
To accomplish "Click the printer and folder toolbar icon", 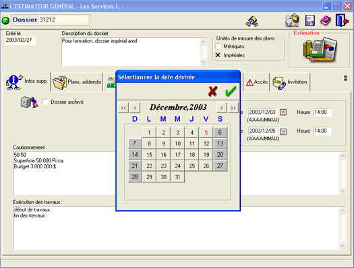I will tap(292, 20).
